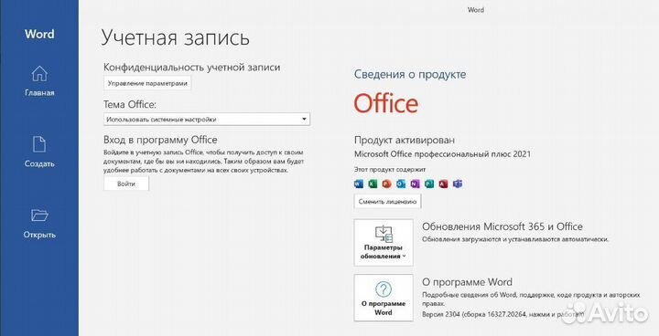Expand the Тема Office dropdown

(x=206, y=119)
